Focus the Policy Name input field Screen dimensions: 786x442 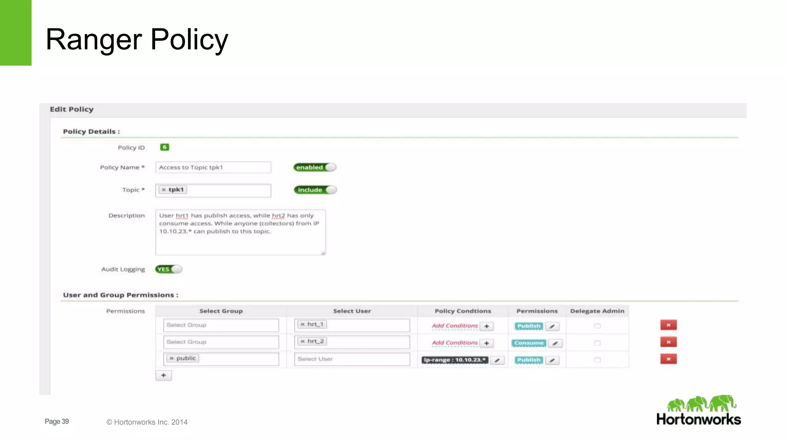pos(213,168)
